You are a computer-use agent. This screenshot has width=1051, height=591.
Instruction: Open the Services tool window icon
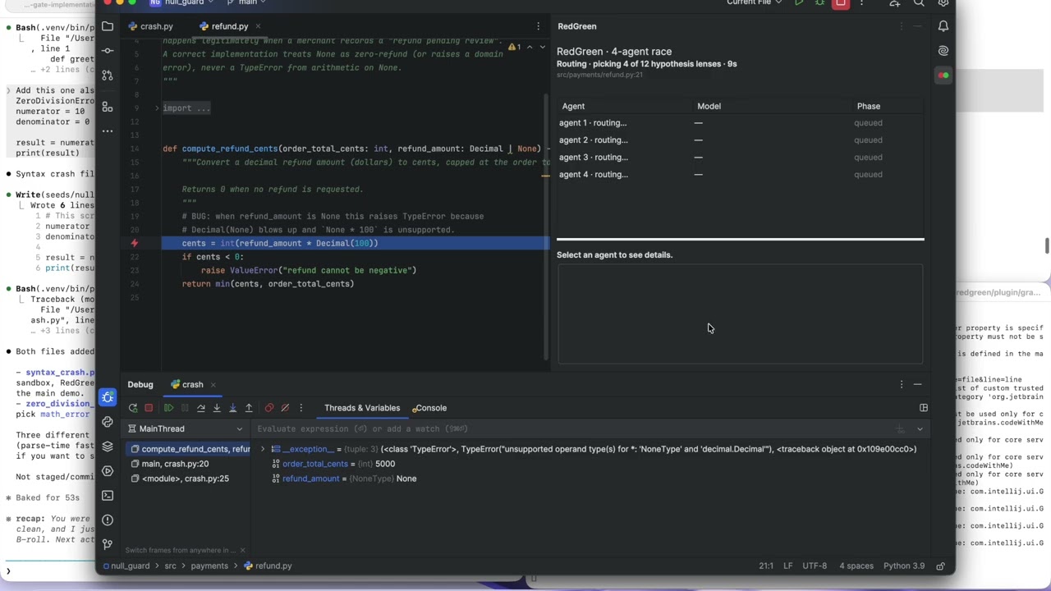pos(108,471)
